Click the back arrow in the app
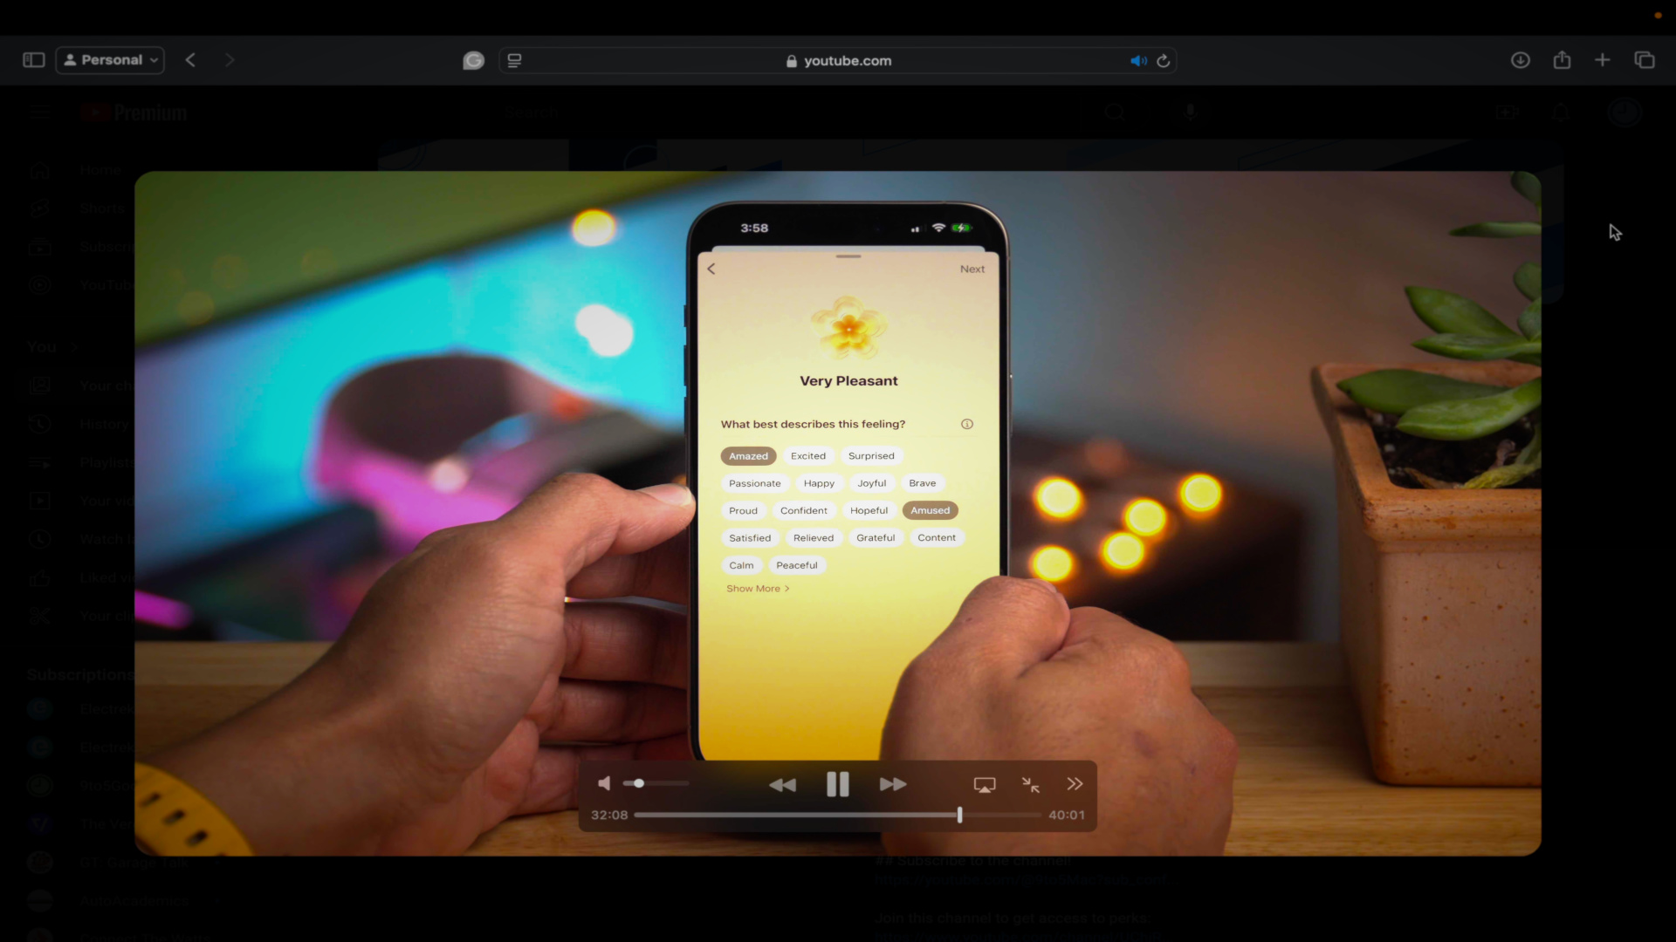This screenshot has height=942, width=1676. tap(711, 268)
